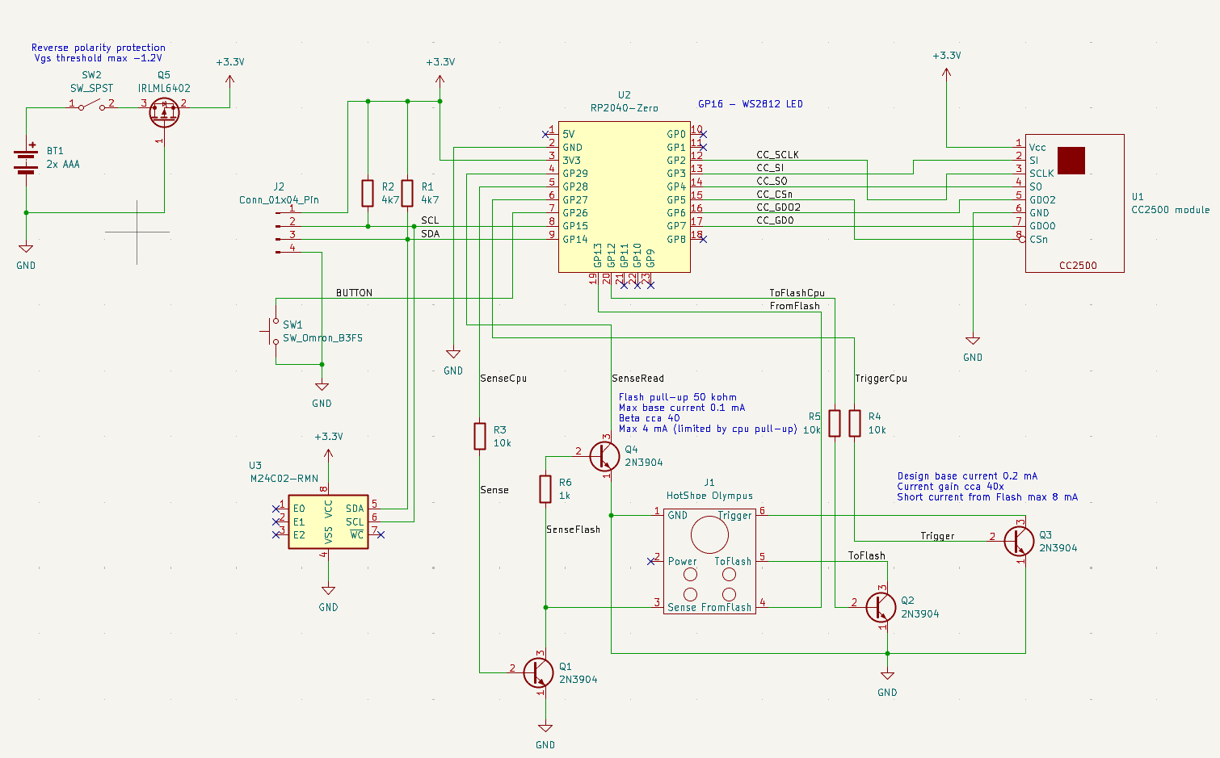Click the CC_SO net label

(772, 181)
